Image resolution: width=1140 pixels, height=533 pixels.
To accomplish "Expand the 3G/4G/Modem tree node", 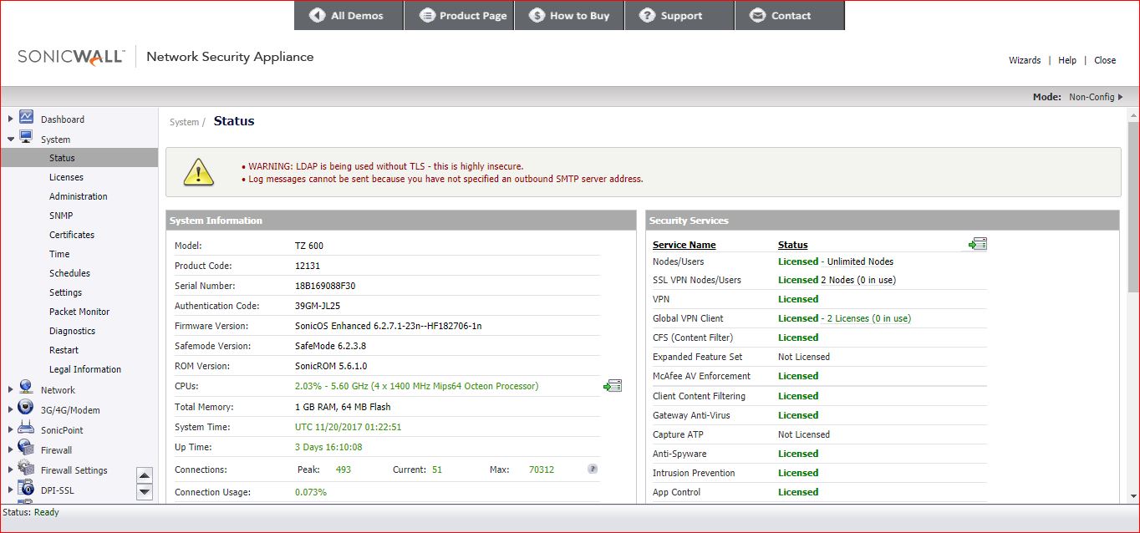I will click(x=11, y=409).
